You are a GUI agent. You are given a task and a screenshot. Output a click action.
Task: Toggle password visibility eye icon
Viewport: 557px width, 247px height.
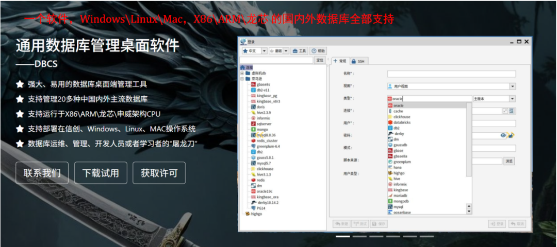pos(503,135)
